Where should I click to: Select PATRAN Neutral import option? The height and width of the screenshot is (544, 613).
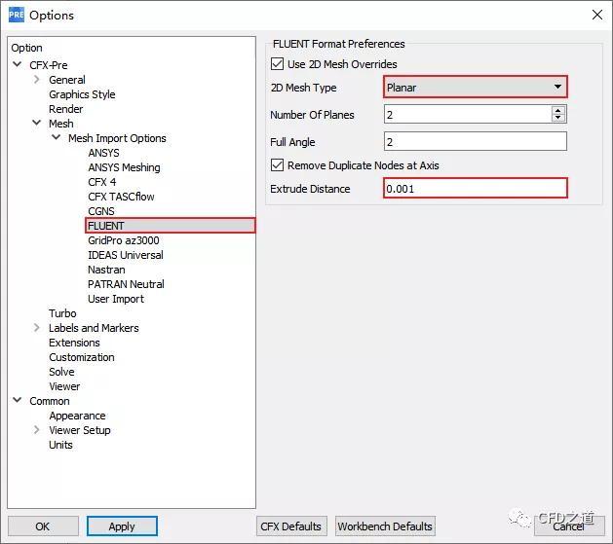(x=126, y=284)
